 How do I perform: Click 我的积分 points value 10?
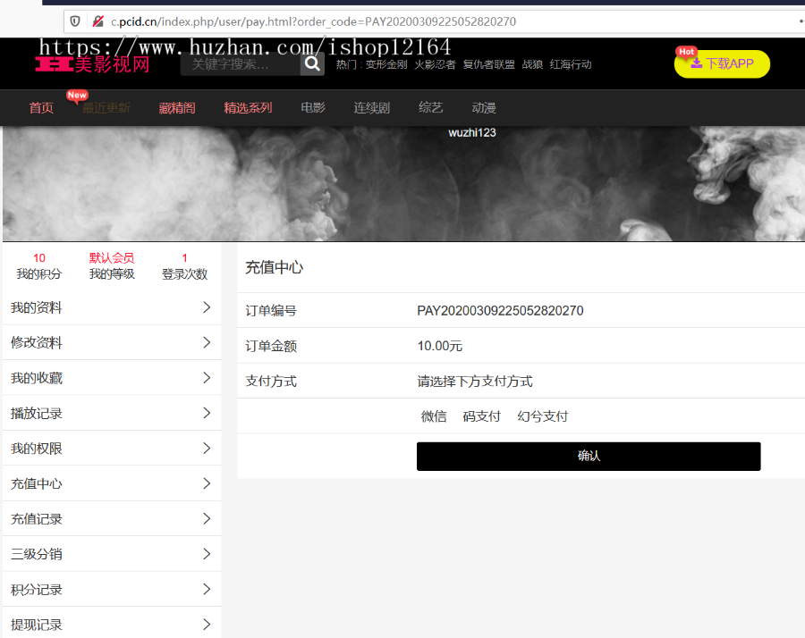pos(39,258)
